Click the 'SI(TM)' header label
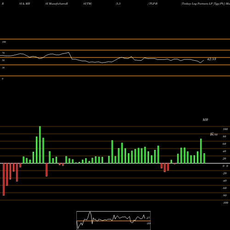The width and height of the screenshot is (230, 230). click(87, 4)
